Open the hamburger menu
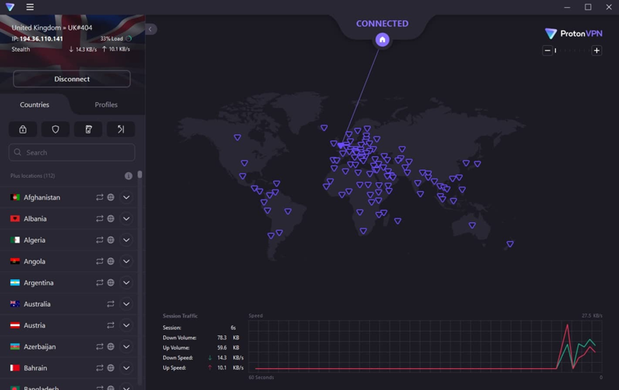Viewport: 619px width, 390px height. (30, 7)
